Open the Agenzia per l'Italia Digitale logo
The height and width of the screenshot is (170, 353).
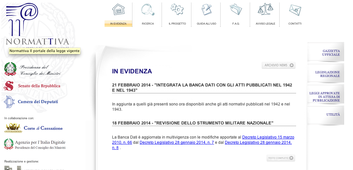[x=35, y=144]
